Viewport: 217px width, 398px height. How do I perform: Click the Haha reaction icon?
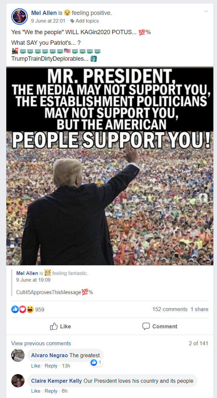[x=30, y=309]
